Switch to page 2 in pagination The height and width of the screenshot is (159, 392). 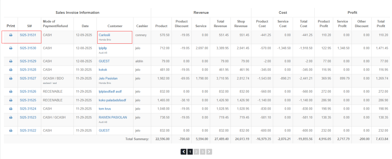196,152
